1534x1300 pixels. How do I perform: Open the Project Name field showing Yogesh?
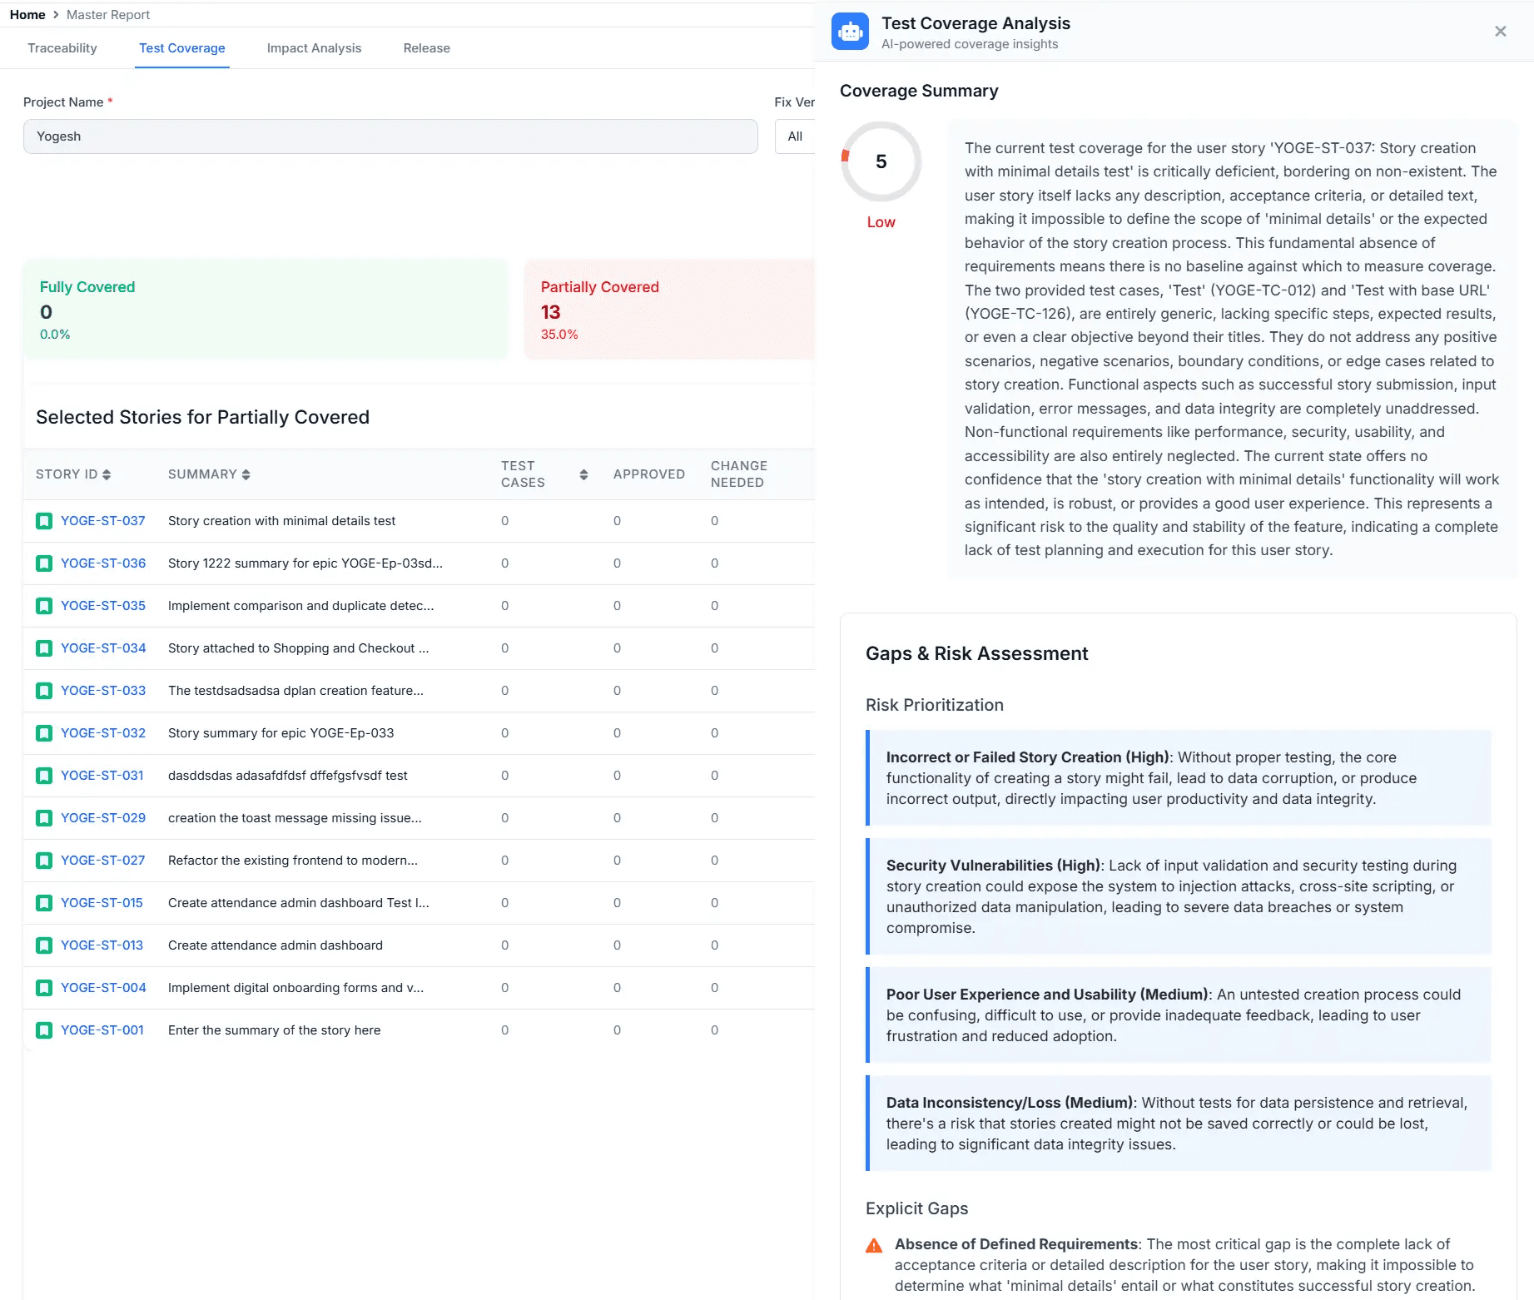[x=390, y=136]
